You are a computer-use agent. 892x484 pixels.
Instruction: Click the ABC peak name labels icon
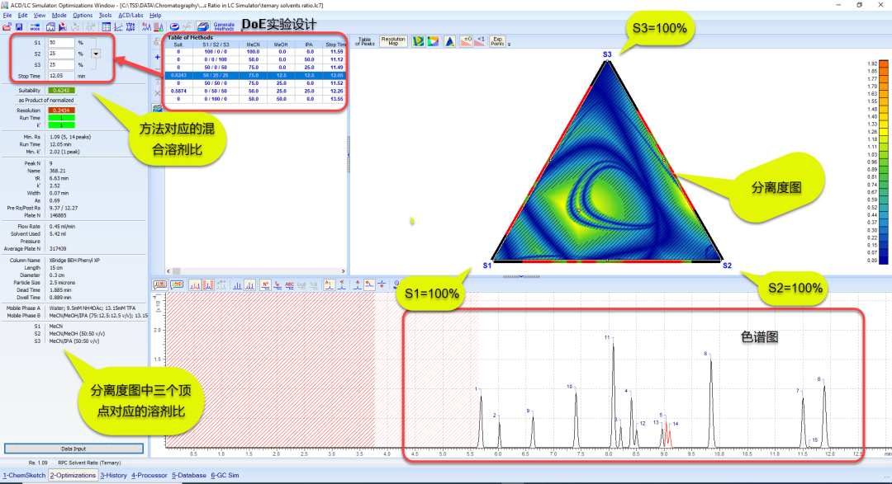pyautogui.click(x=289, y=284)
